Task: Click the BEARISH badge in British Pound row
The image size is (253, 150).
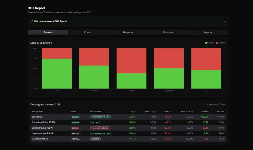Action: click(75, 128)
